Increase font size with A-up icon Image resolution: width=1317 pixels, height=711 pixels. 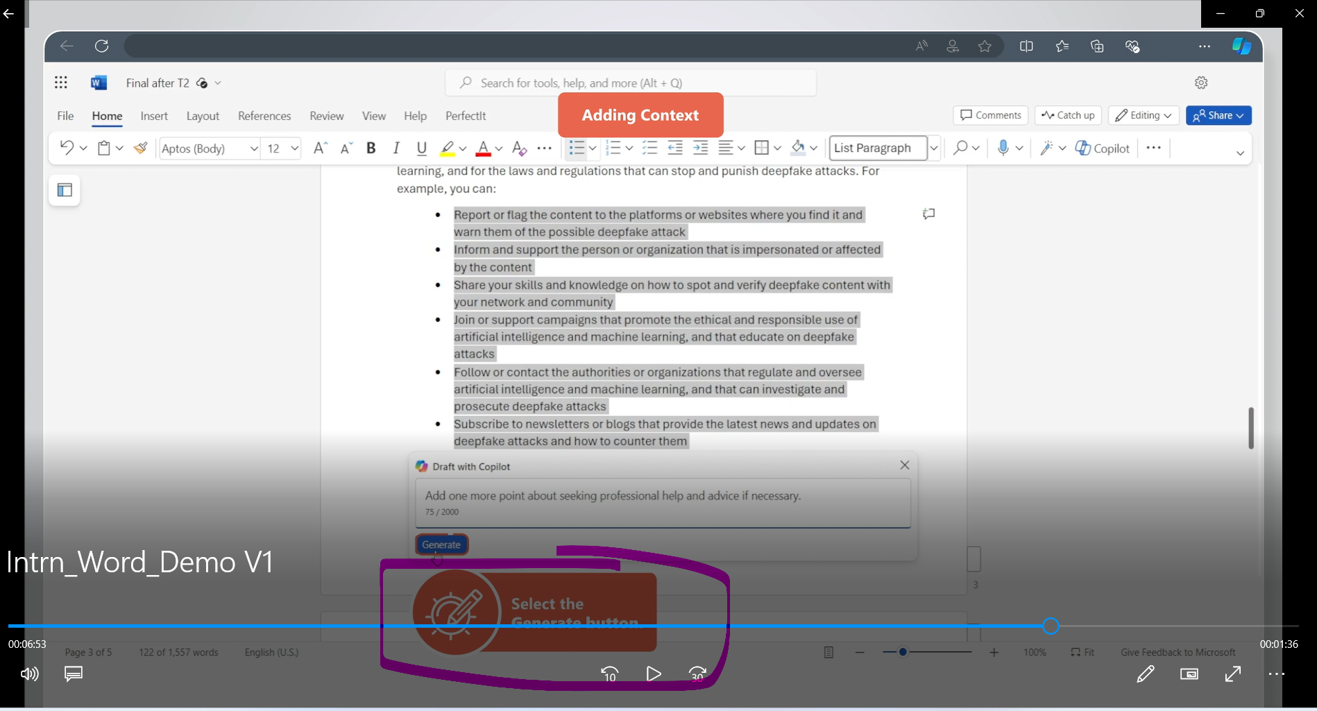320,148
